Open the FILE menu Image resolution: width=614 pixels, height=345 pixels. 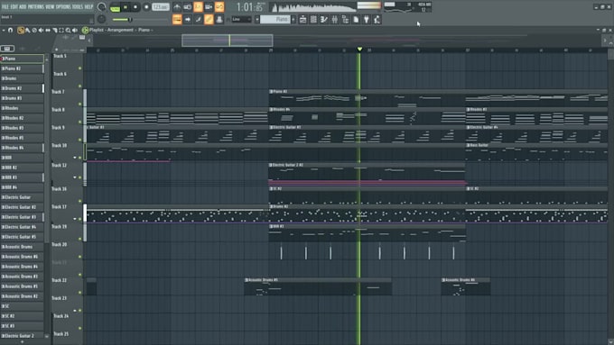point(5,6)
